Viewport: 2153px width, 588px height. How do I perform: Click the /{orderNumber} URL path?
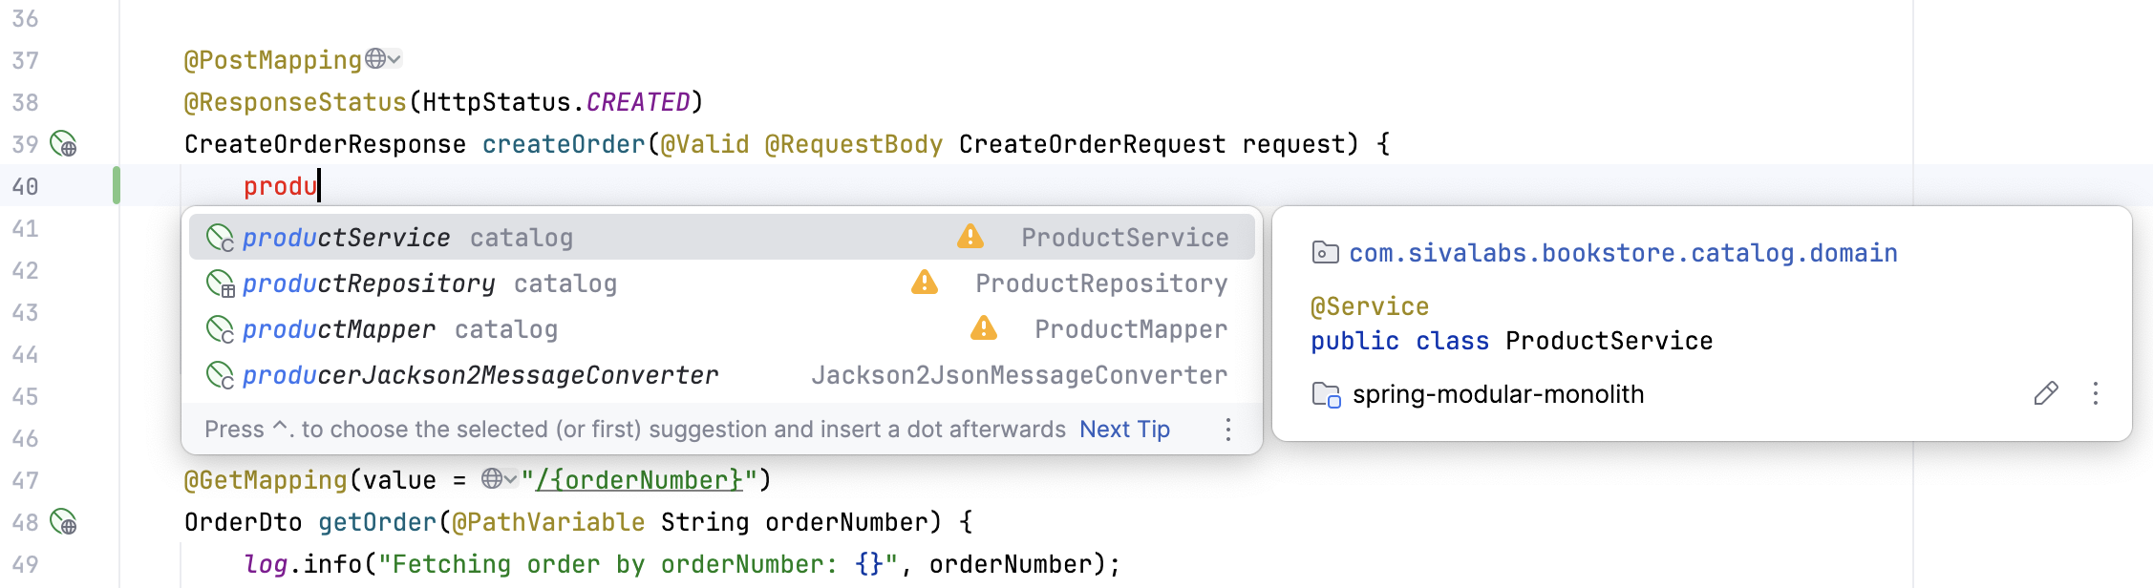pos(638,480)
